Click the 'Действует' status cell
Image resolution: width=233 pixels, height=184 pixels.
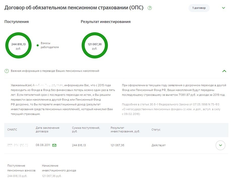[x=158, y=145]
